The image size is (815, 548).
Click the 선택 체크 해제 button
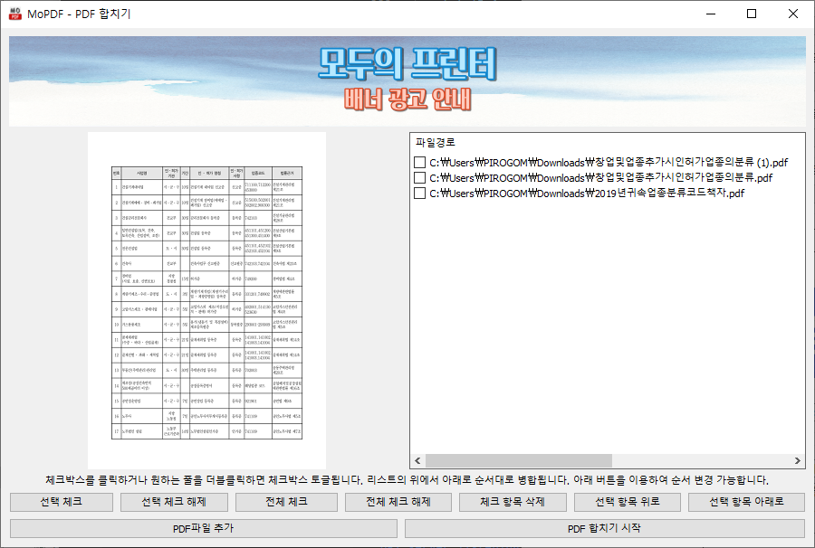[174, 502]
